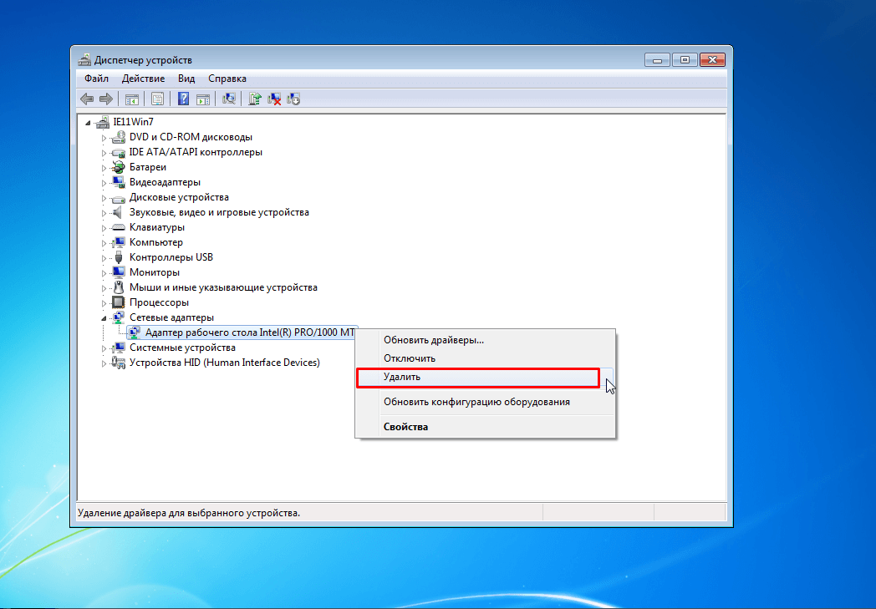Image resolution: width=876 pixels, height=609 pixels.
Task: Click the Клавиатуры keyboard icon
Action: coord(118,227)
